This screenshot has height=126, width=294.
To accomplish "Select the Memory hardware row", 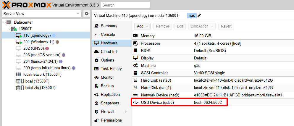I will (213, 36).
